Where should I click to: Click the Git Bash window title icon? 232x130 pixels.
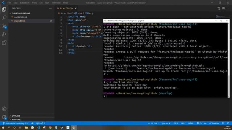(105, 21)
